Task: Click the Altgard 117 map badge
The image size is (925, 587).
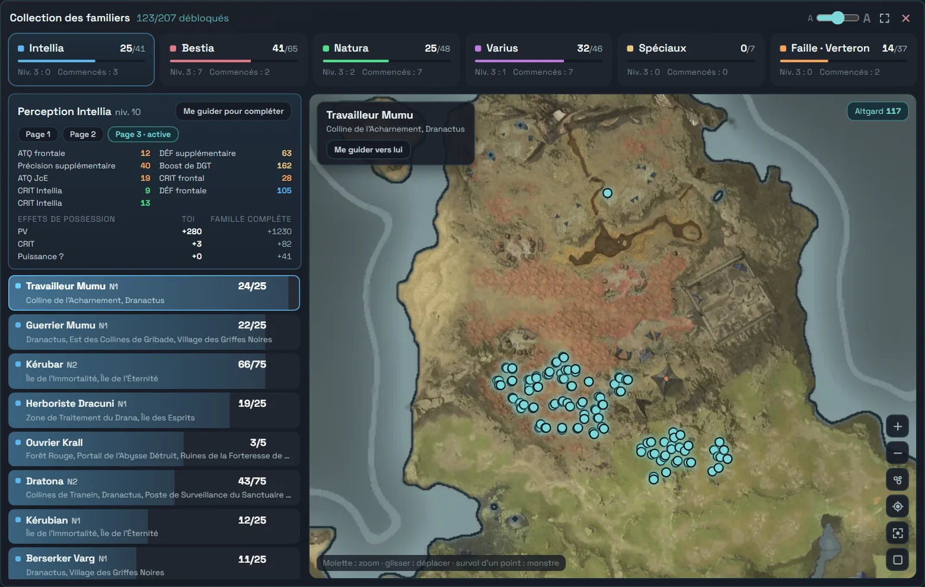Action: click(878, 111)
